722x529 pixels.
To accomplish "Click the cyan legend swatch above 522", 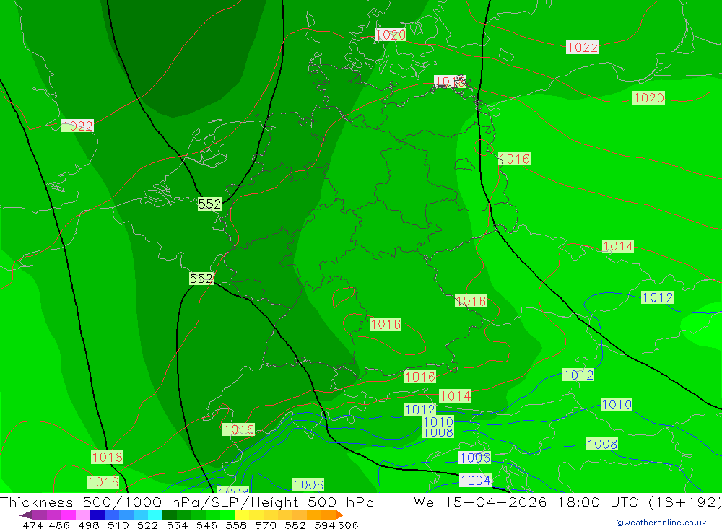I will pyautogui.click(x=155, y=515).
